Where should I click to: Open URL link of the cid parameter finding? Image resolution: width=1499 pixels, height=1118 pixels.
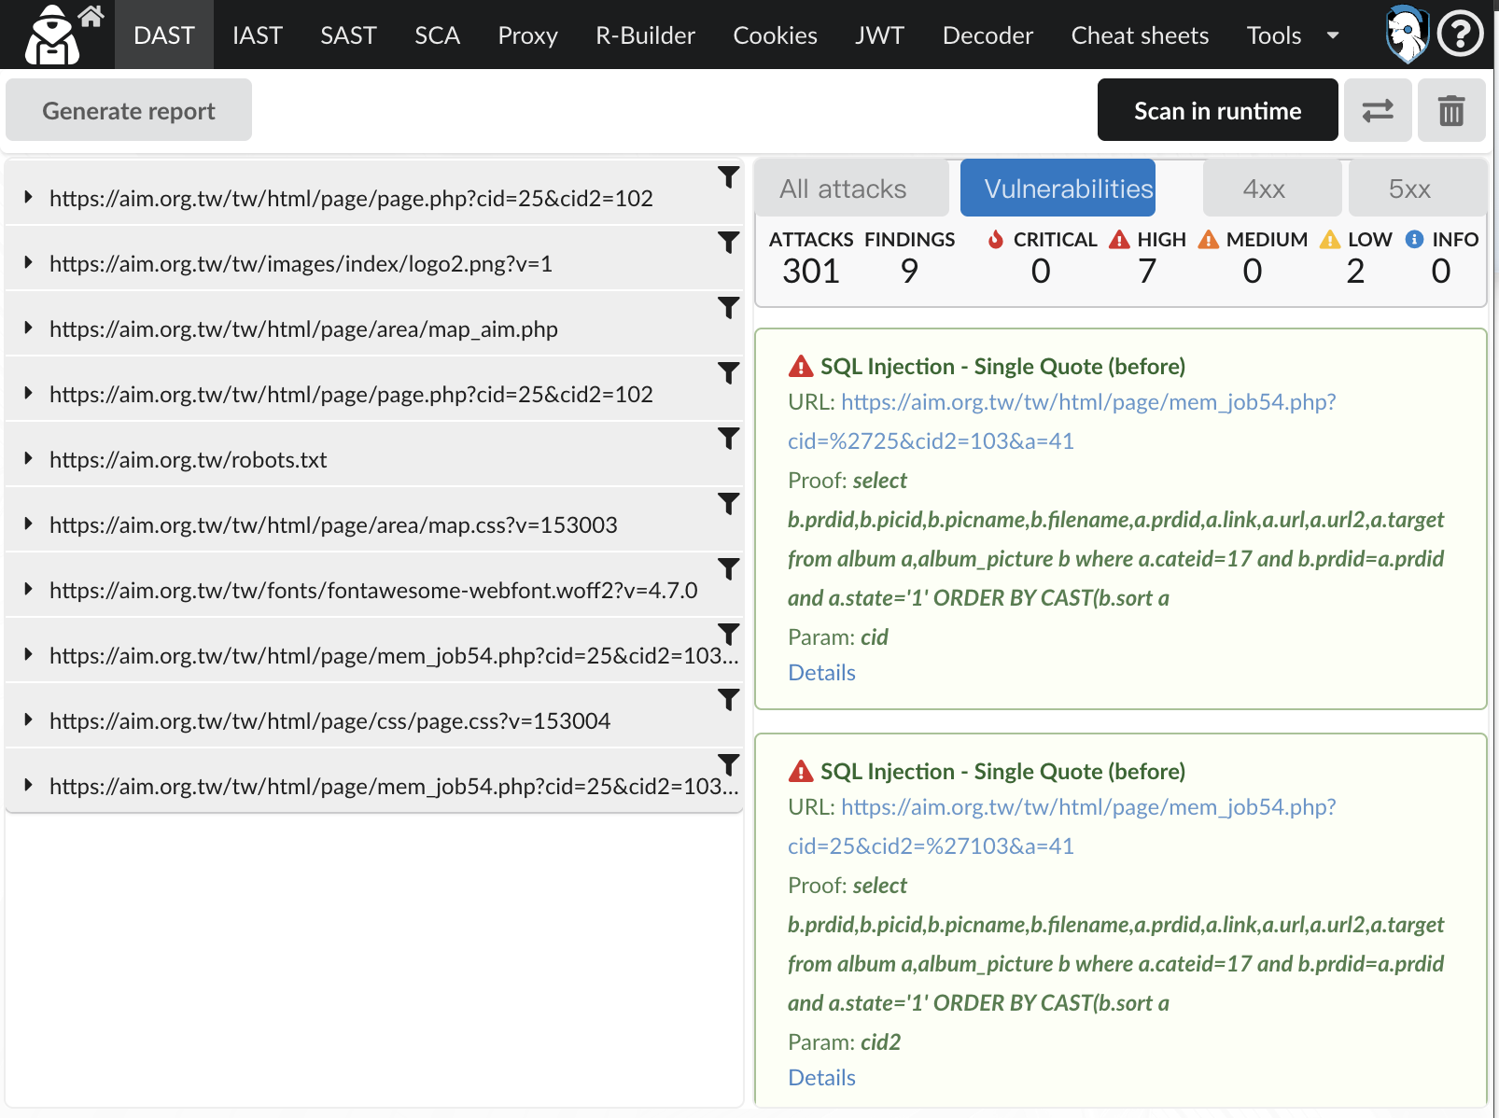(x=1062, y=421)
